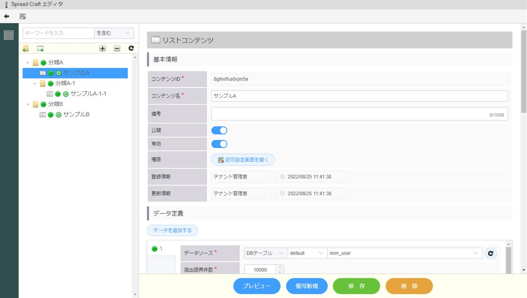Toggle the 有効 switch
Viewport: 527px width, 298px height.
(219, 144)
